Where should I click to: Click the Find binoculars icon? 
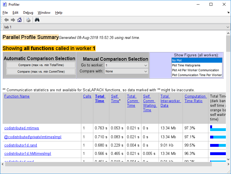click(37, 20)
